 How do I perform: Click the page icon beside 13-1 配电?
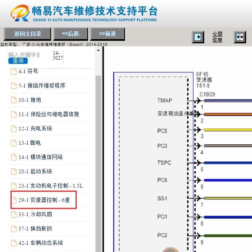click(x=14, y=143)
